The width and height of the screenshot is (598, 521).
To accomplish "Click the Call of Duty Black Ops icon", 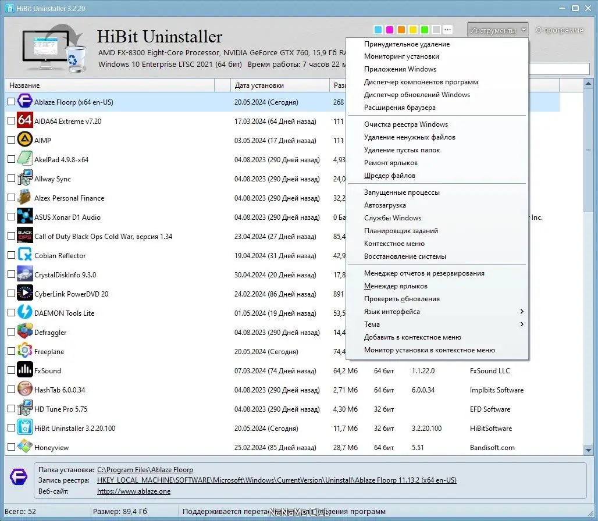I will click(25, 235).
